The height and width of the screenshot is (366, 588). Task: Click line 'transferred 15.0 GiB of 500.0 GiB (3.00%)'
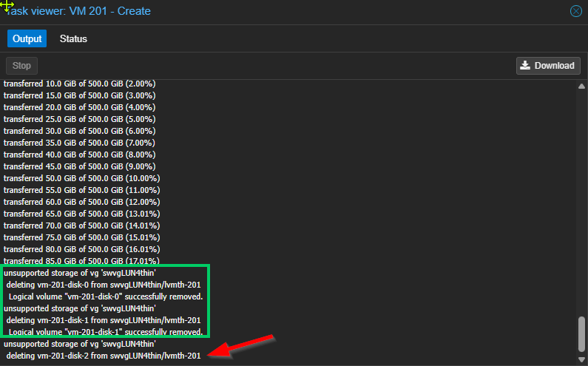(x=79, y=95)
